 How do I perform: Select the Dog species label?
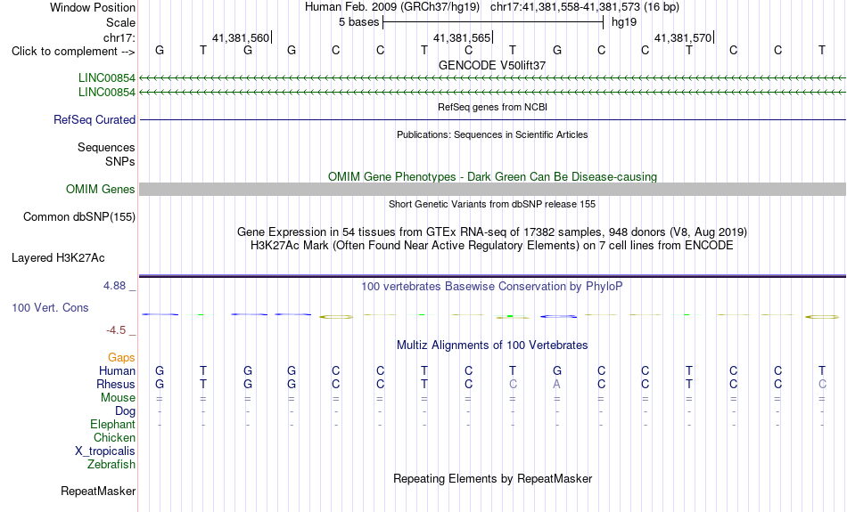tap(125, 411)
